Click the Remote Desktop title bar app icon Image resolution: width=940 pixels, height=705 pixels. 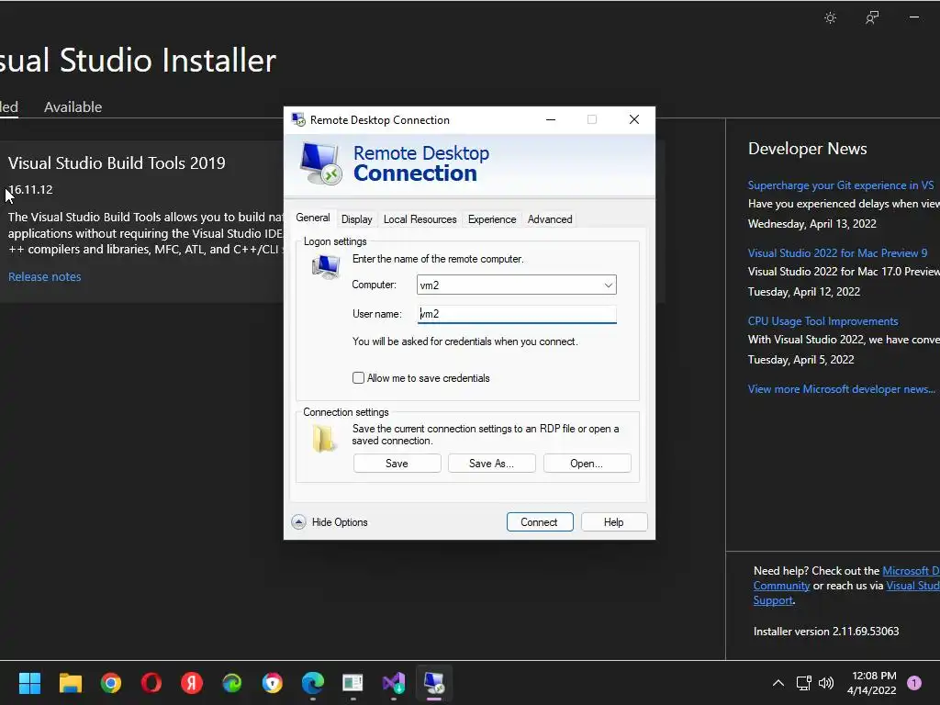coord(298,119)
